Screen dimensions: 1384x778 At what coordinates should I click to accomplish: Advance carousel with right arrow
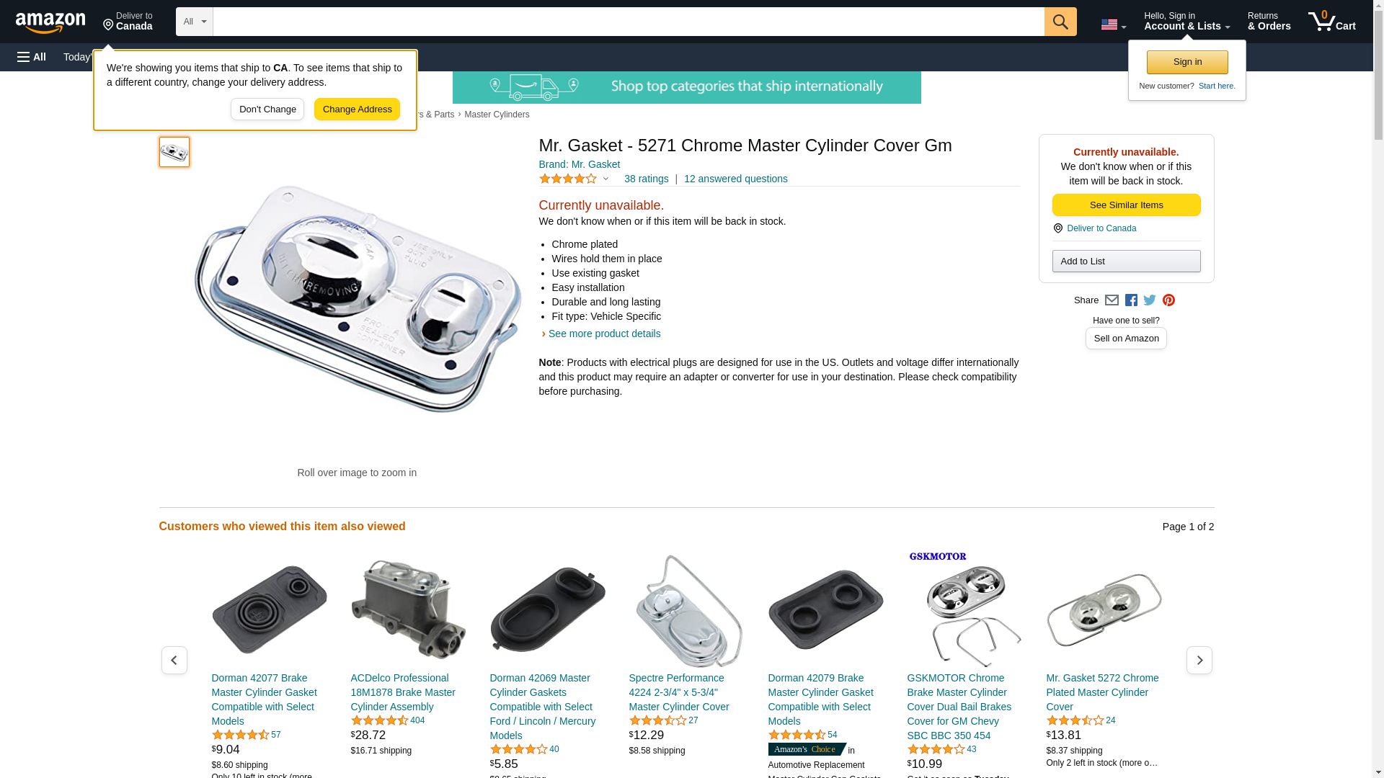click(1199, 660)
